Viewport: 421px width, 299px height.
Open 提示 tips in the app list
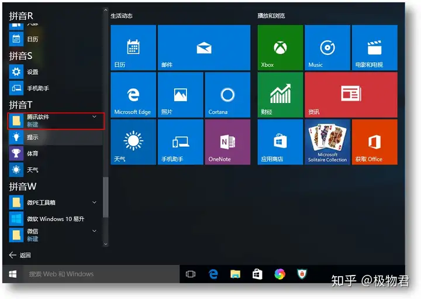pyautogui.click(x=55, y=137)
